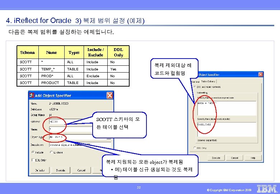The width and height of the screenshot is (280, 194).
Task: Click the 'Include / Exclude' column header
Action: click(x=95, y=52)
